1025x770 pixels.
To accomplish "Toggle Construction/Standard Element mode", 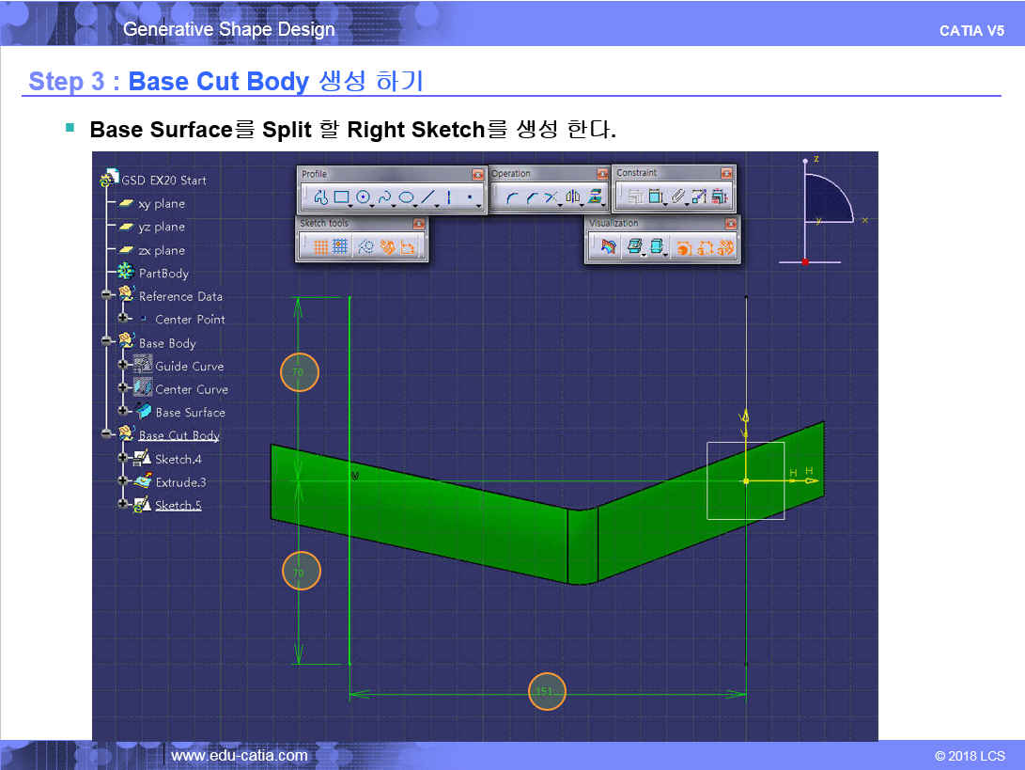I will click(x=366, y=246).
